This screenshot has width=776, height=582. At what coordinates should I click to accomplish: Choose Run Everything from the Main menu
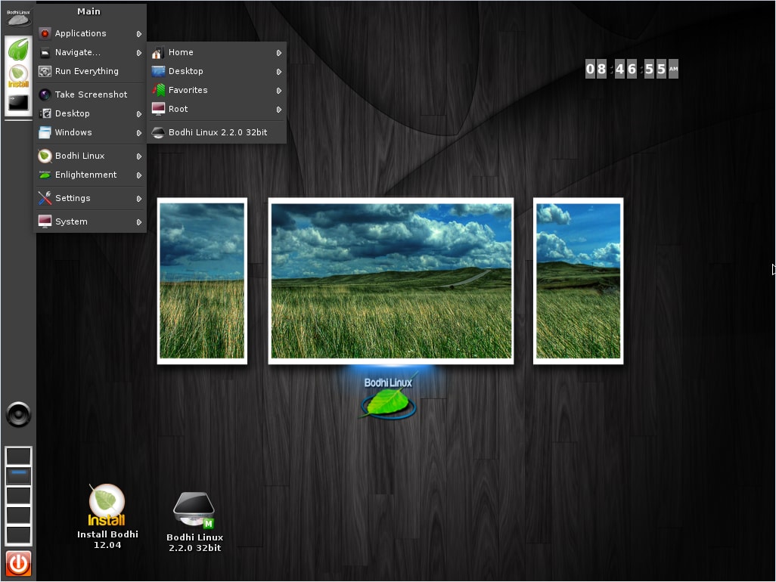(x=90, y=71)
